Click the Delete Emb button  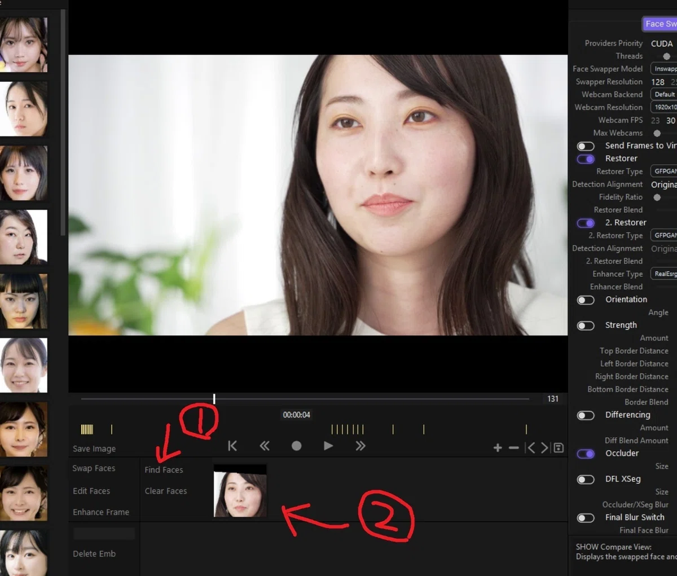94,553
